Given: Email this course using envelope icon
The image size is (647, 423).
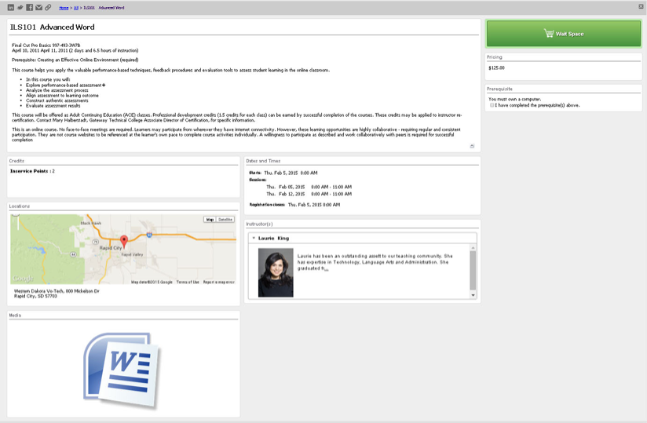Looking at the screenshot, I should [x=38, y=7].
